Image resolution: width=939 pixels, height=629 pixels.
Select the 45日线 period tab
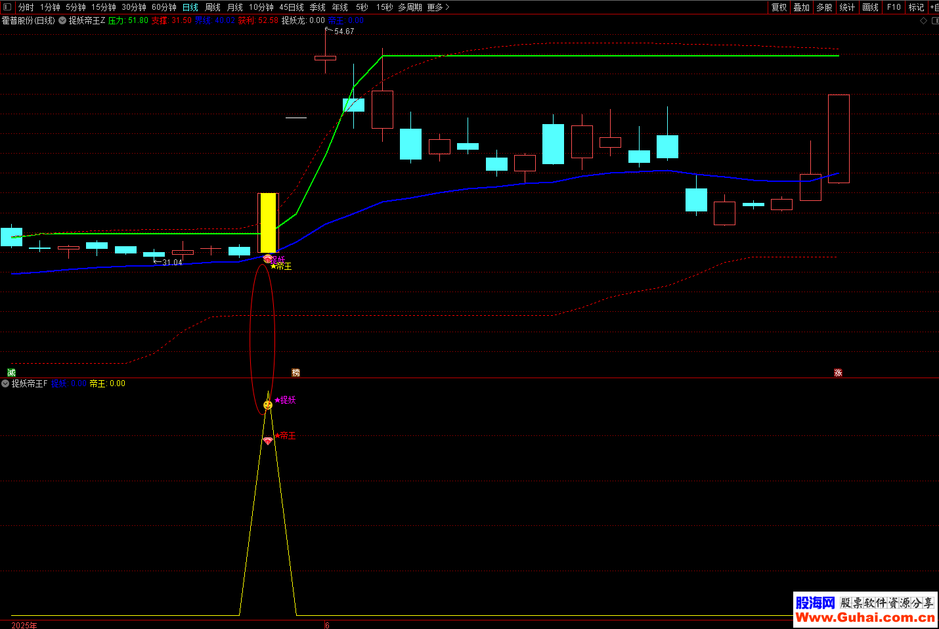pyautogui.click(x=291, y=7)
